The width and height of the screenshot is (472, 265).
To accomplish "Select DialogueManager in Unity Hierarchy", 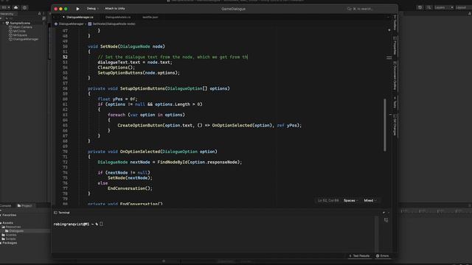I will (x=24, y=39).
